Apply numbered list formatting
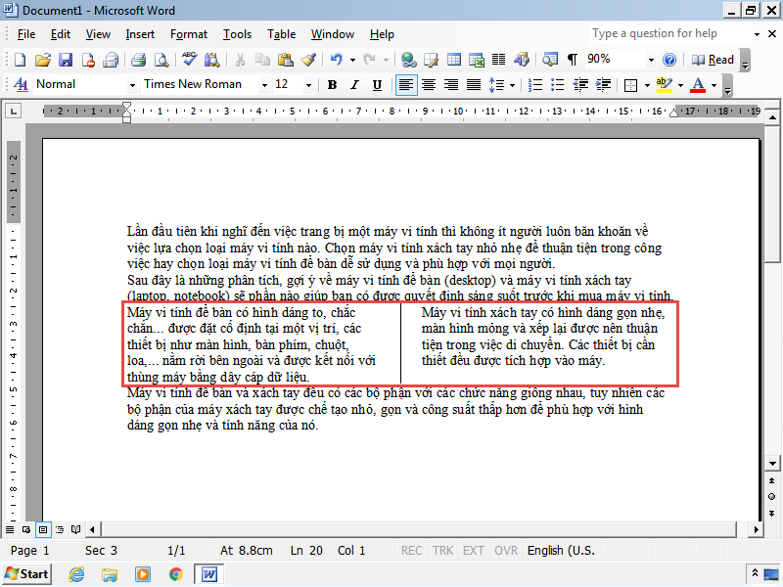Viewport: 783px width, 587px height. 534,85
